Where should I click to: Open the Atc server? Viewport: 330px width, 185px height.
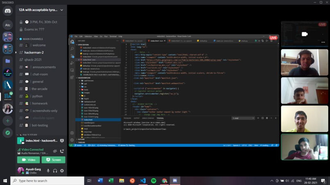click(8, 25)
